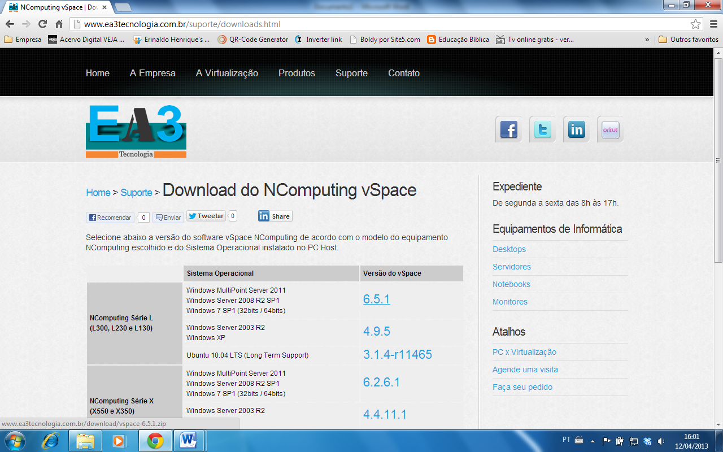Image resolution: width=723 pixels, height=452 pixels.
Task: Launch Internet Explorer from the taskbar
Action: [50, 441]
